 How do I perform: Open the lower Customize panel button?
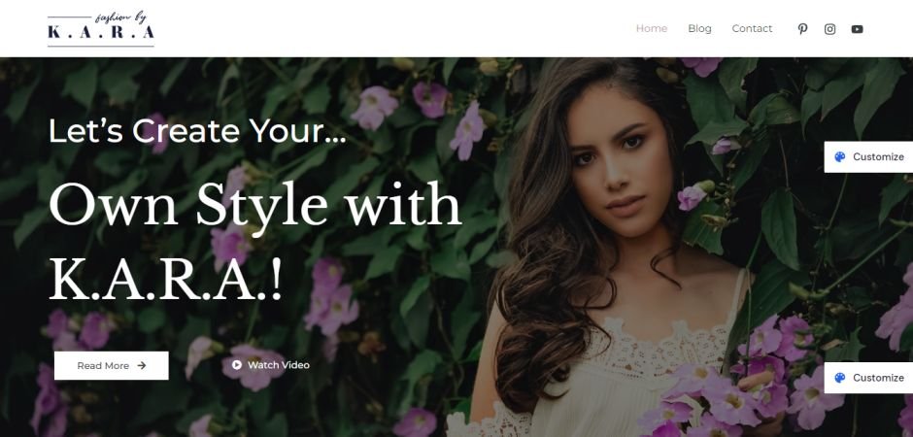[868, 378]
